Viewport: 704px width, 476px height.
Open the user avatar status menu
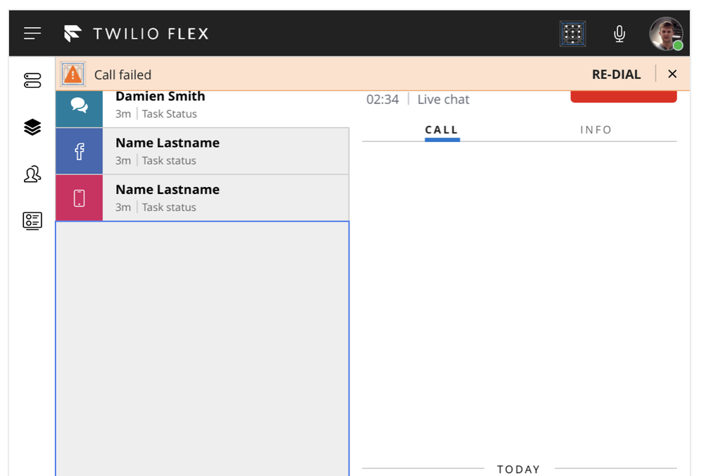pos(665,33)
